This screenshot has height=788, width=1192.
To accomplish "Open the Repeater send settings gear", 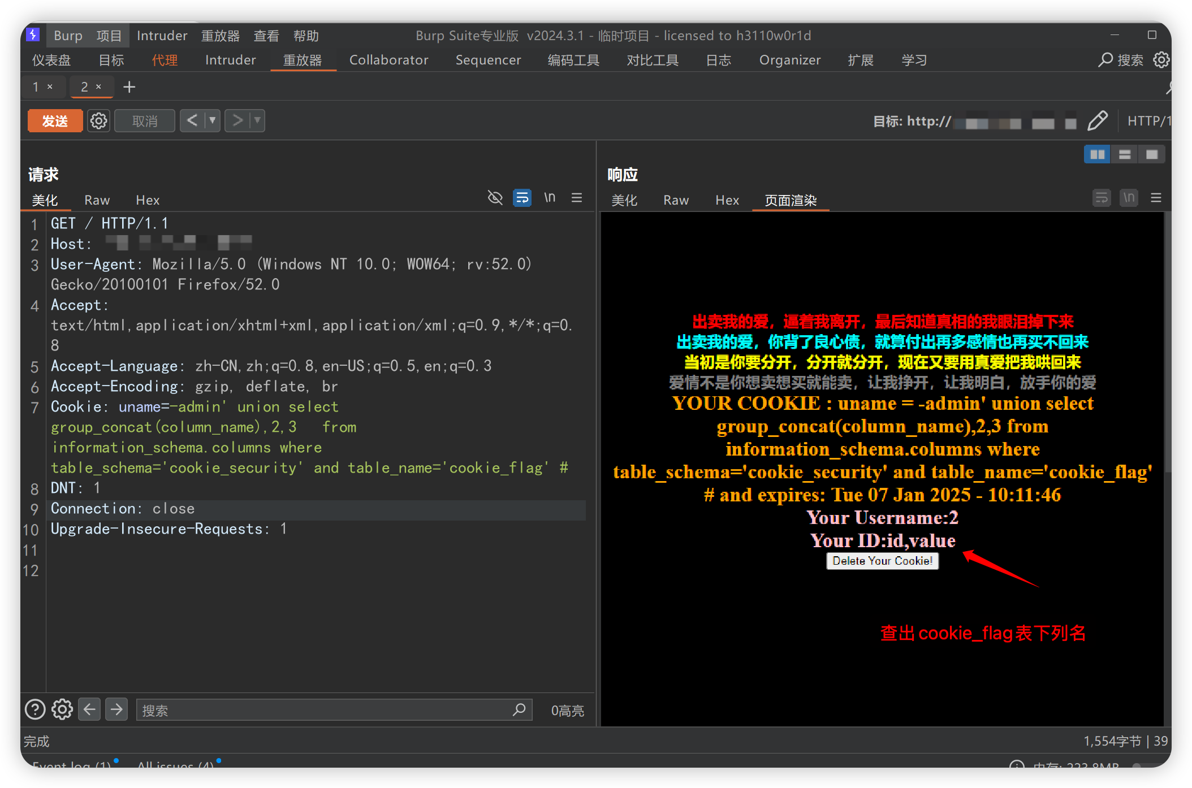I will tap(98, 121).
